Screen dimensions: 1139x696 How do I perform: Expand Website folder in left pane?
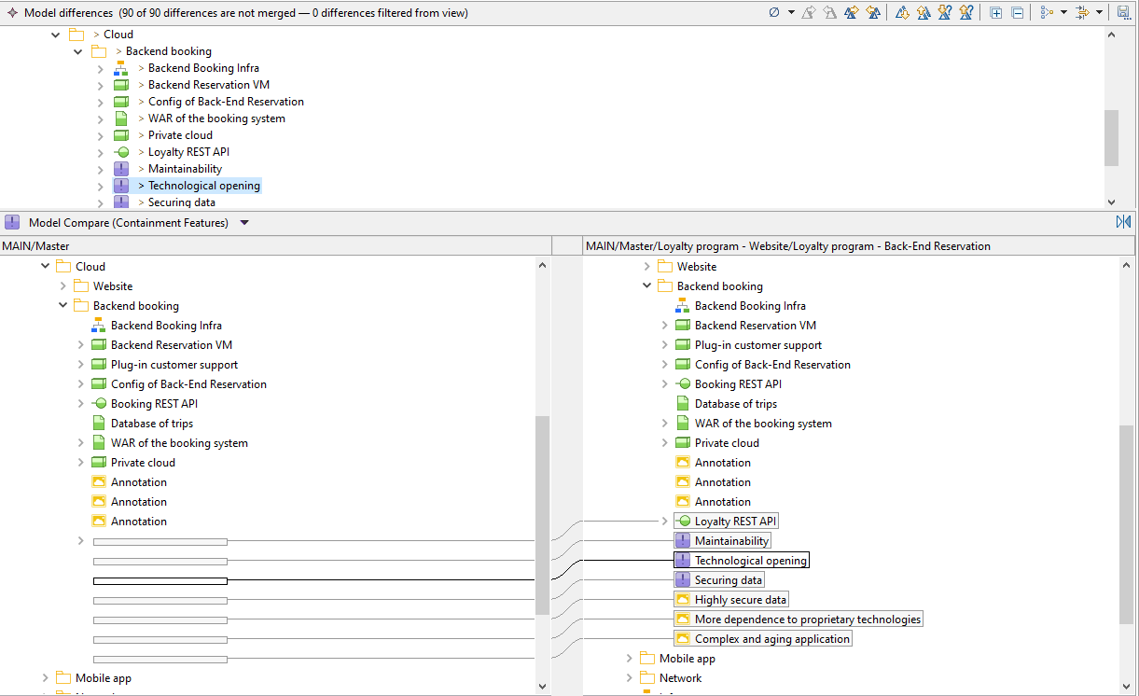tap(63, 286)
